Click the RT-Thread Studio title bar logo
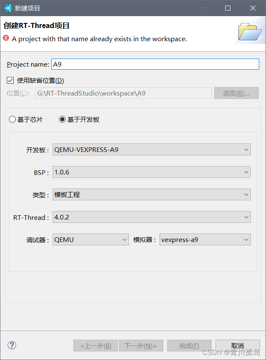 (8, 8)
